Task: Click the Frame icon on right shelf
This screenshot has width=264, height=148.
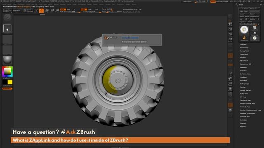Action: pyautogui.click(x=230, y=73)
